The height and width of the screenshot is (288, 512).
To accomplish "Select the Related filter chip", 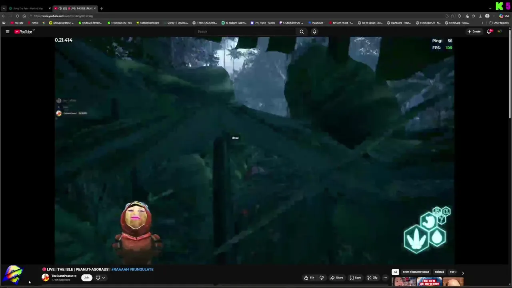I will point(439,272).
